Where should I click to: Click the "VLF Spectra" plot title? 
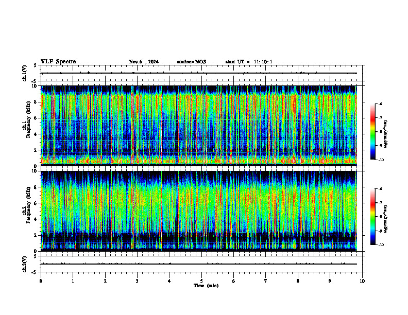pos(58,62)
